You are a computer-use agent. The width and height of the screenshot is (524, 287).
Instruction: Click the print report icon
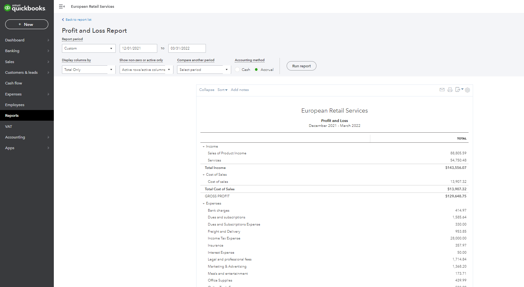[450, 90]
